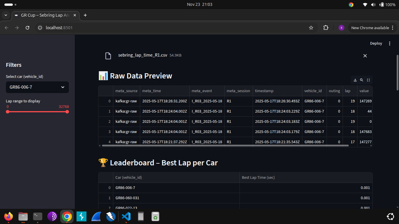
Task: Sort by the lap column header
Action: 350,91
